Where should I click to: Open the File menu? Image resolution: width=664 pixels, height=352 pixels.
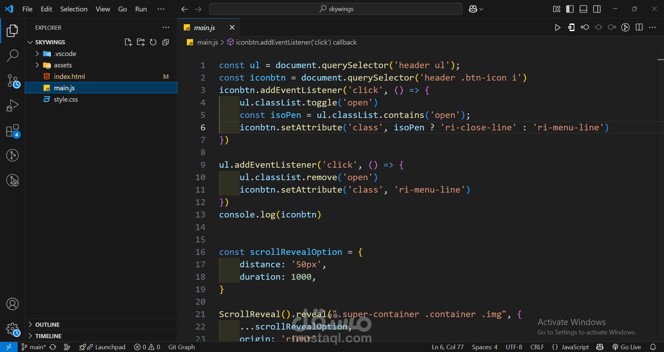point(27,9)
